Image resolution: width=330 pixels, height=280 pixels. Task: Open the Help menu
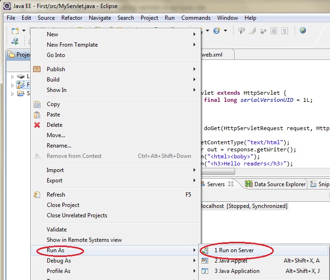(x=250, y=18)
